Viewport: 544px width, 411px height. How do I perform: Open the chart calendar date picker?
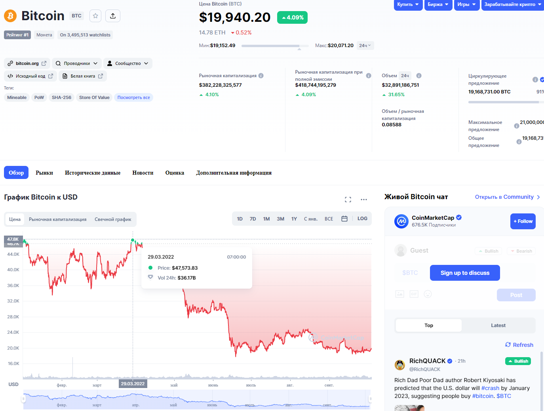(x=344, y=219)
